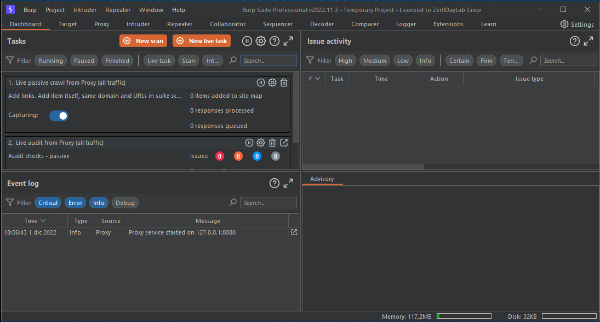
Task: Open Issue activity help icon
Action: (574, 41)
